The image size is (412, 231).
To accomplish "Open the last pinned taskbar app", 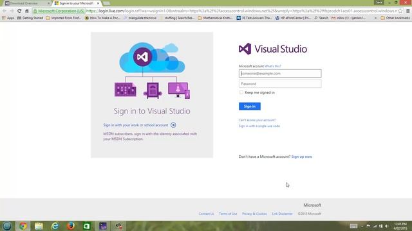I will (x=118, y=226).
